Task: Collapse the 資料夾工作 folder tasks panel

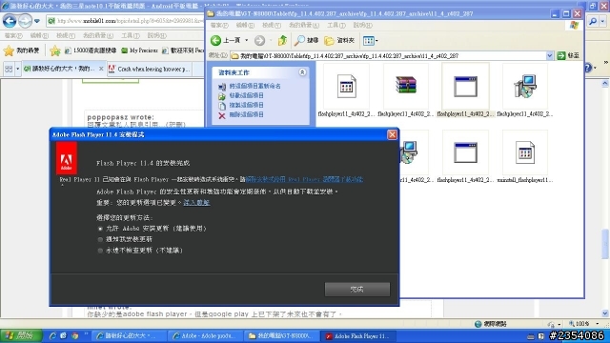Action: 302,72
